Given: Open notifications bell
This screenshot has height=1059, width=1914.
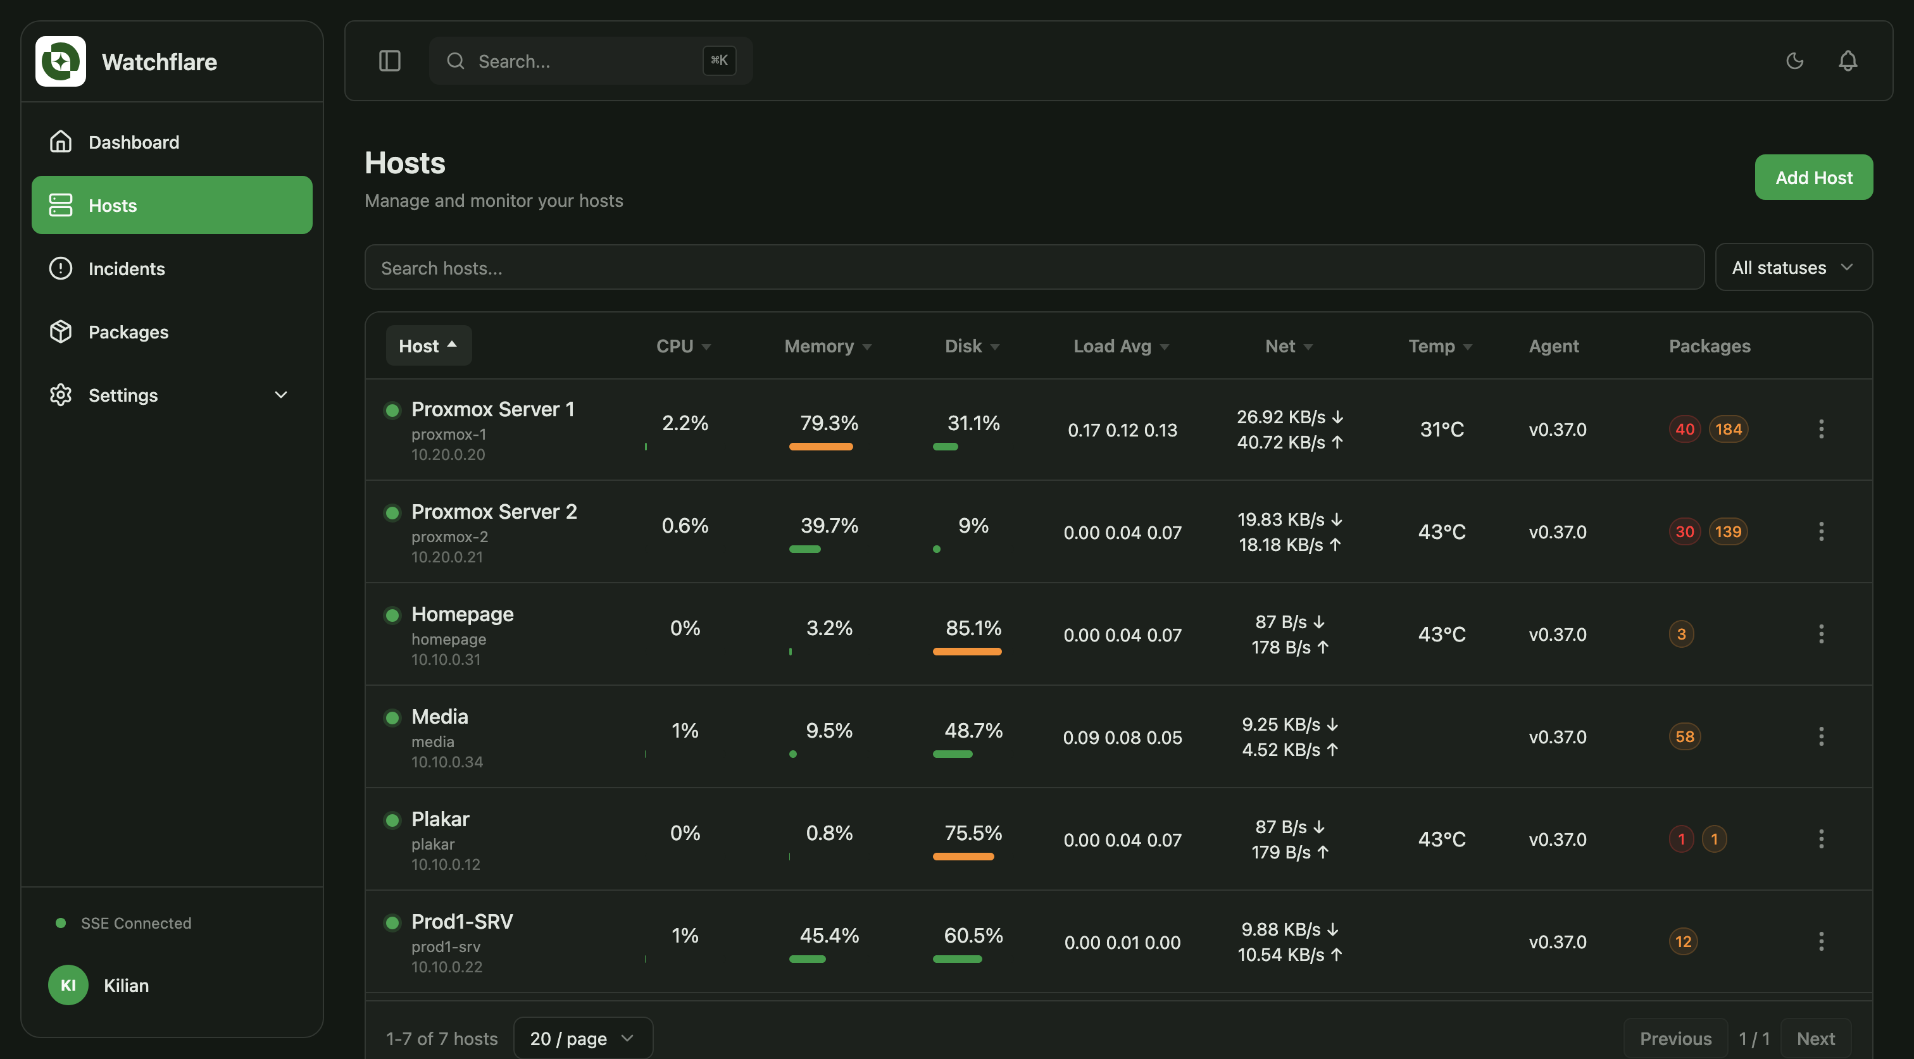Looking at the screenshot, I should (1848, 60).
